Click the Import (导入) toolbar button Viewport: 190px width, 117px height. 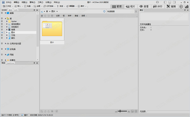[x=18, y=6]
